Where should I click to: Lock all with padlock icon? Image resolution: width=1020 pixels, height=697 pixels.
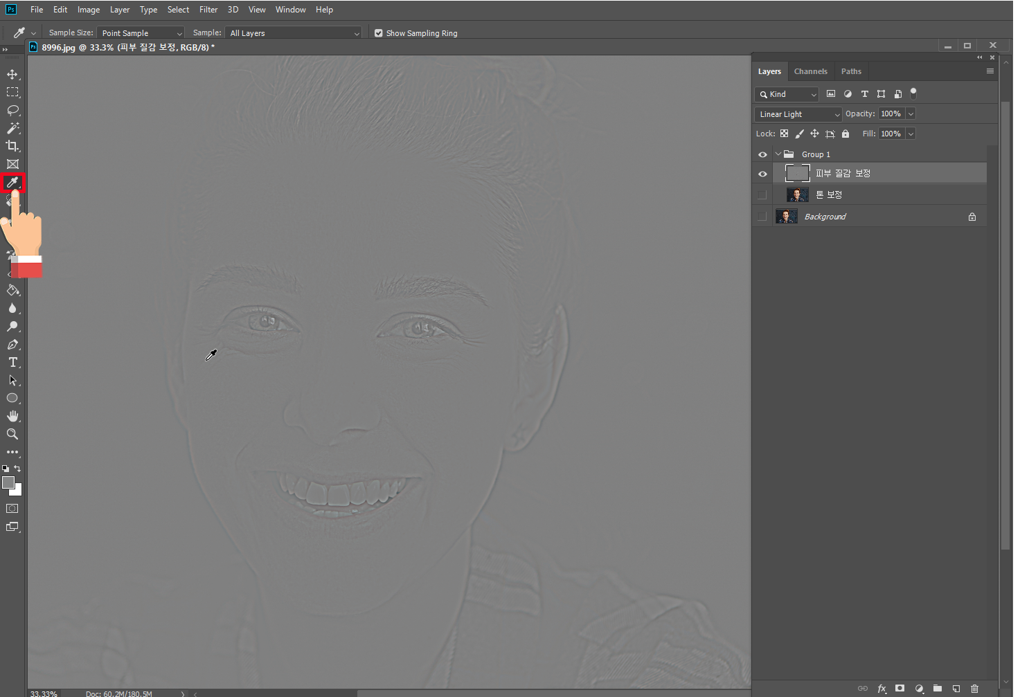pyautogui.click(x=845, y=134)
